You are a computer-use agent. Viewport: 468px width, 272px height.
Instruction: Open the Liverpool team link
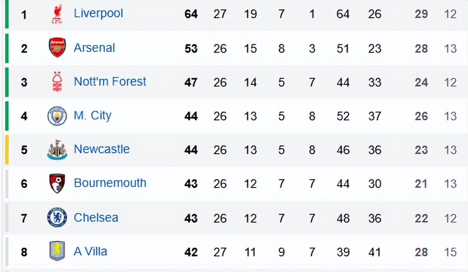click(x=98, y=13)
